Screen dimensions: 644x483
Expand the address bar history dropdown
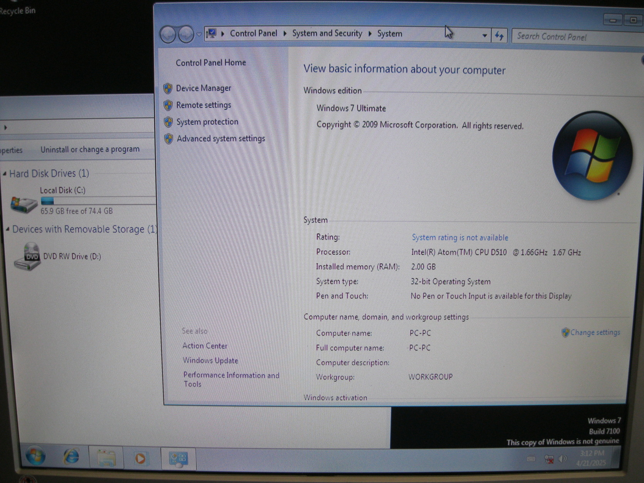(485, 36)
